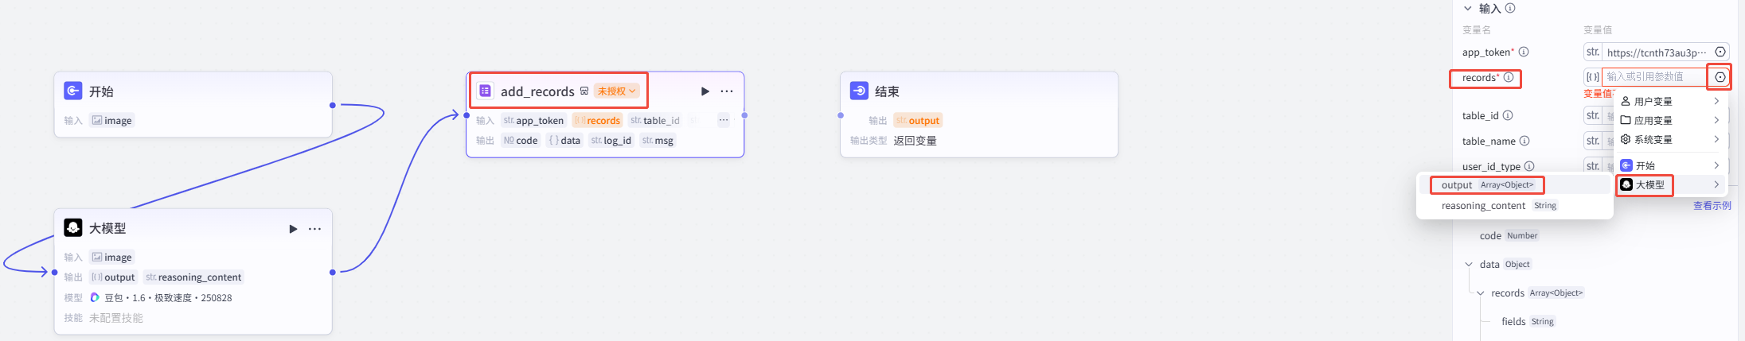Open the 查看示例 link
This screenshot has width=1745, height=341.
(x=1712, y=206)
